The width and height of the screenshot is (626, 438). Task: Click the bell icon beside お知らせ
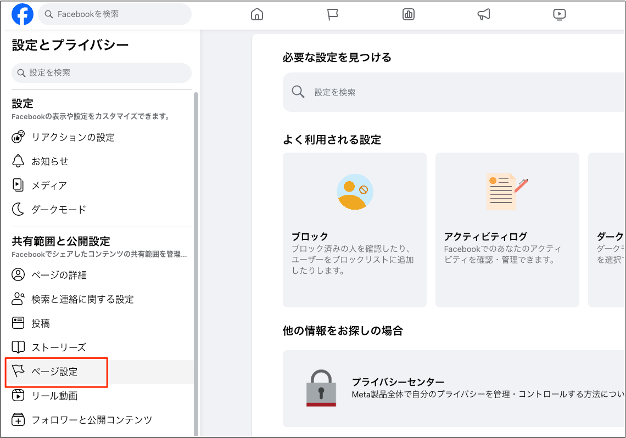coord(18,161)
